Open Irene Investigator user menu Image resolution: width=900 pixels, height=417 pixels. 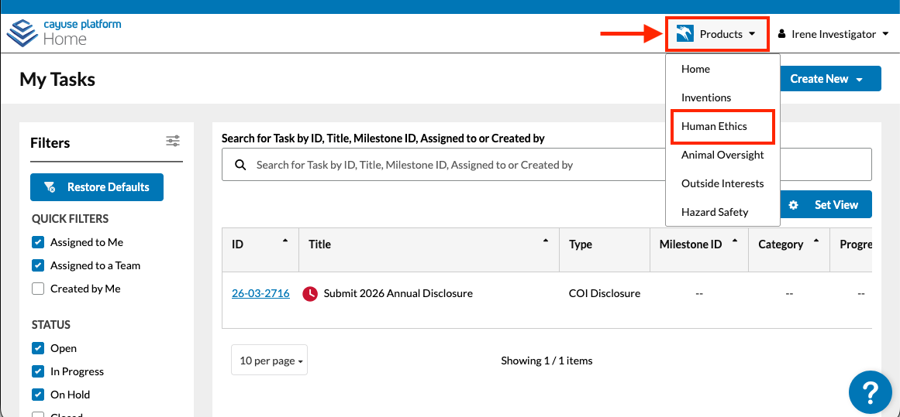834,34
